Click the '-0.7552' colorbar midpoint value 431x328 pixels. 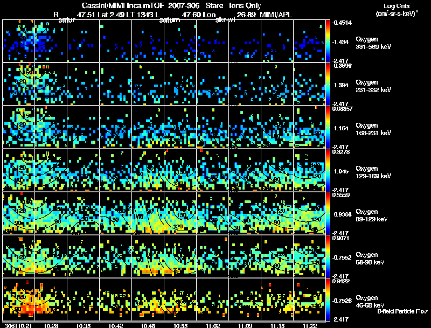pos(342,257)
